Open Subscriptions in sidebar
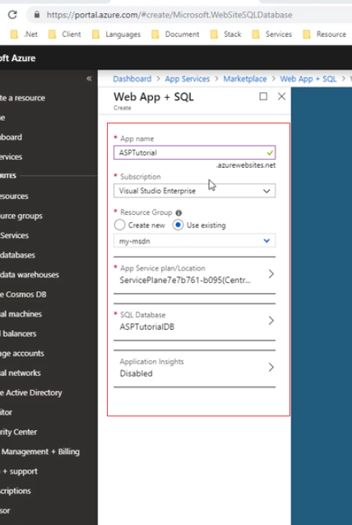Image resolution: width=352 pixels, height=525 pixels. point(16,491)
